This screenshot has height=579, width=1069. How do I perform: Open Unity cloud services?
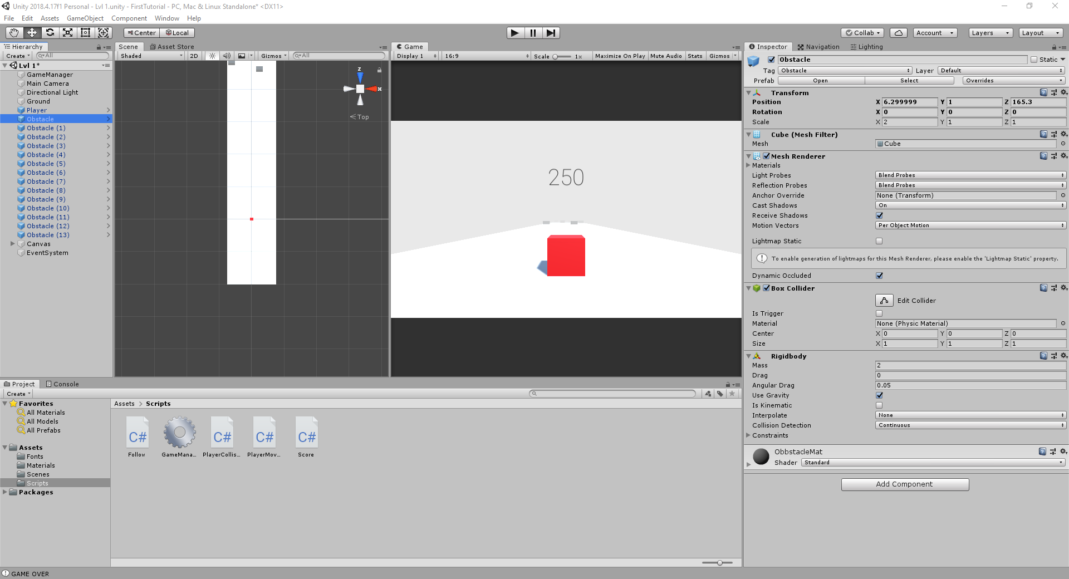pos(899,33)
